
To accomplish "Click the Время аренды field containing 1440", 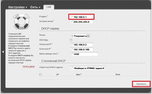I will (x=84, y=54).
